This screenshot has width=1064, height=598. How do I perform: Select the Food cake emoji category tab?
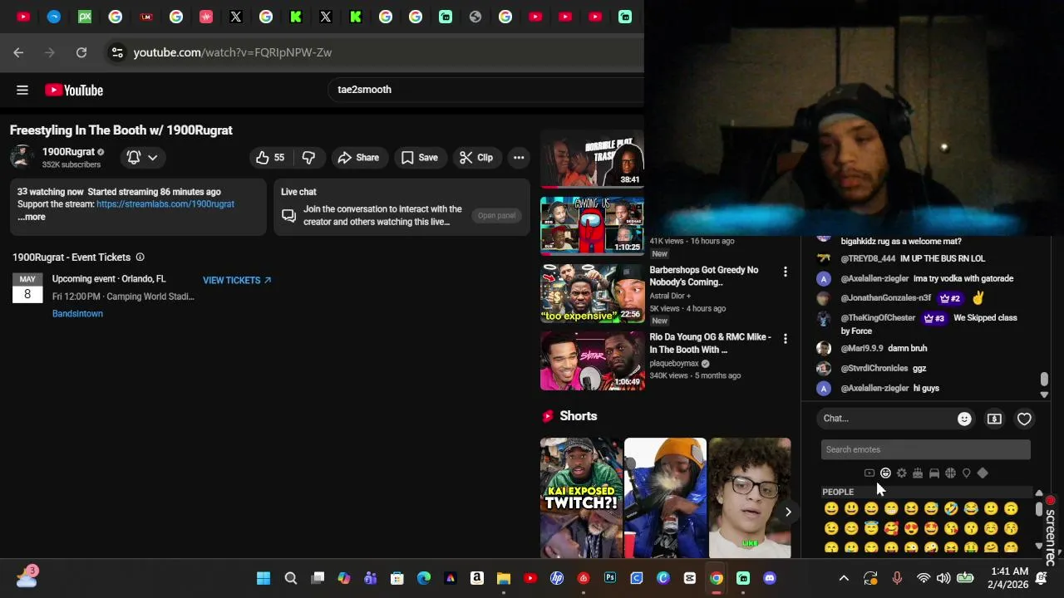pos(918,473)
